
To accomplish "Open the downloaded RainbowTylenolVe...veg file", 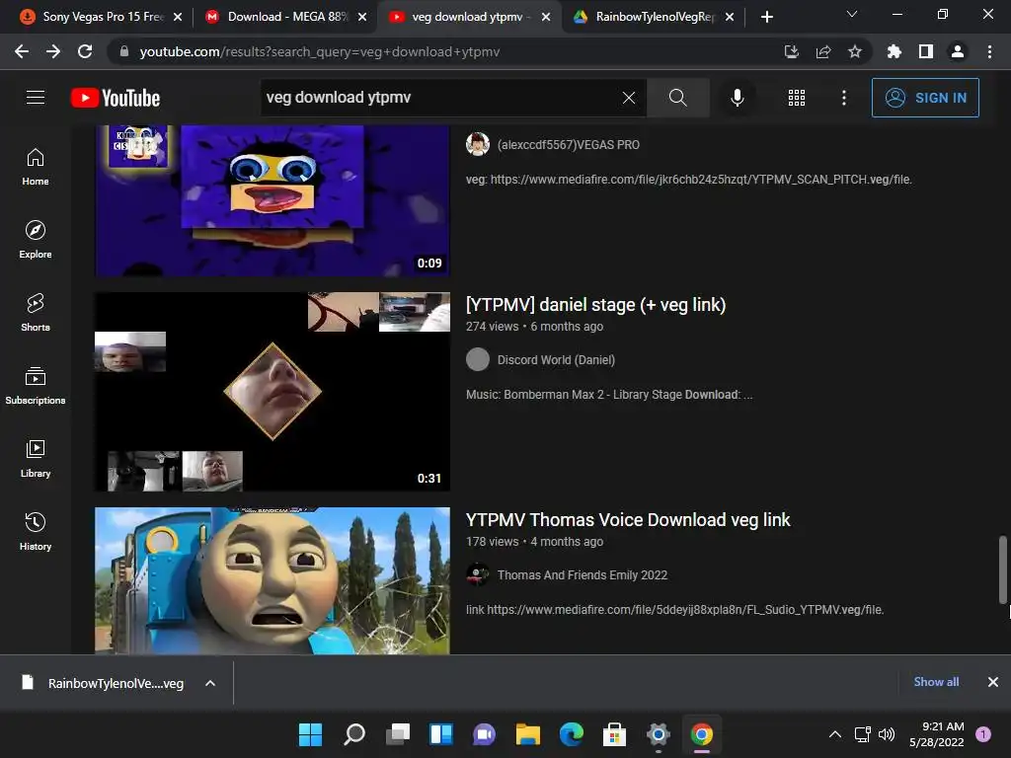I will [x=103, y=683].
